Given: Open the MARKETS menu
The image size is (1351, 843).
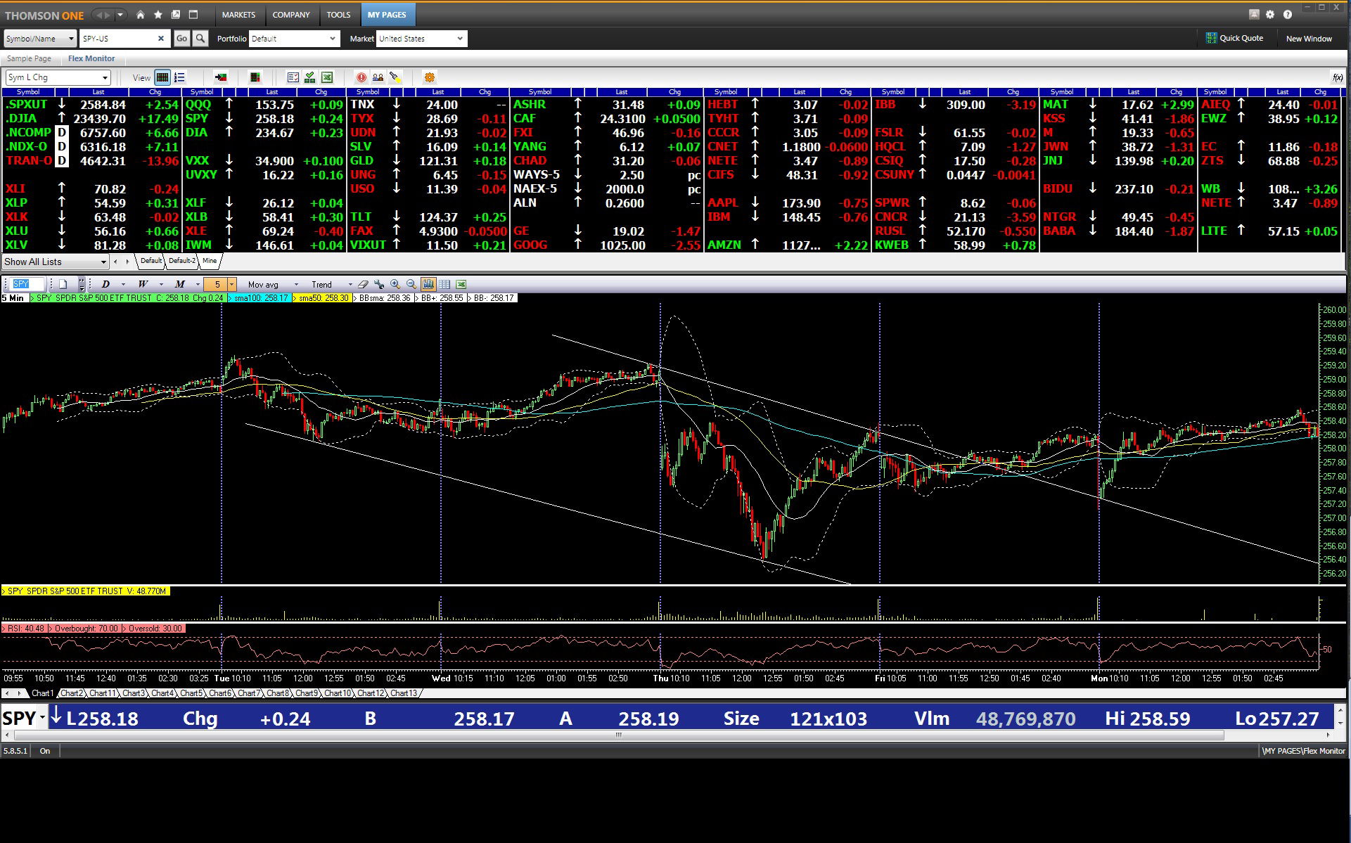Looking at the screenshot, I should [x=238, y=15].
